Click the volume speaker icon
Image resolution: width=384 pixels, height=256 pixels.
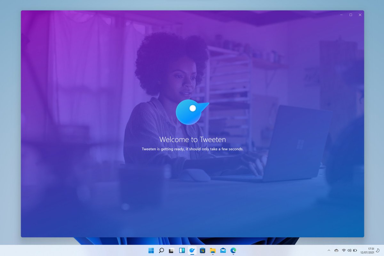pyautogui.click(x=349, y=251)
